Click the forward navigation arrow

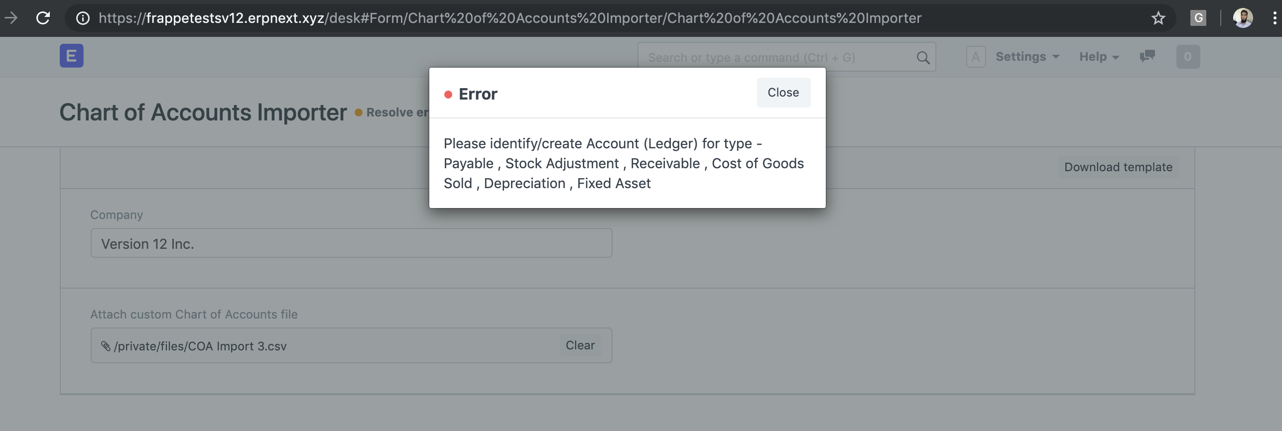tap(11, 17)
